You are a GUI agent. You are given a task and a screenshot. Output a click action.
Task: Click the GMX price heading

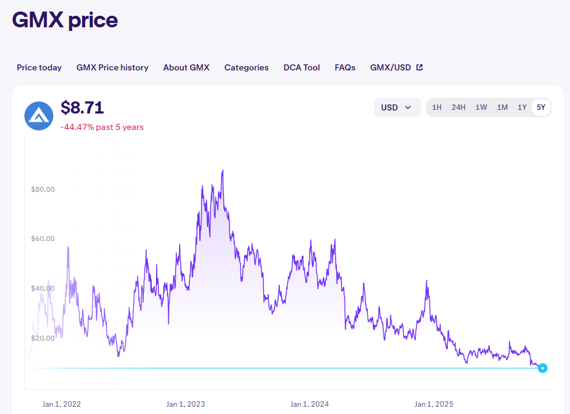(65, 21)
